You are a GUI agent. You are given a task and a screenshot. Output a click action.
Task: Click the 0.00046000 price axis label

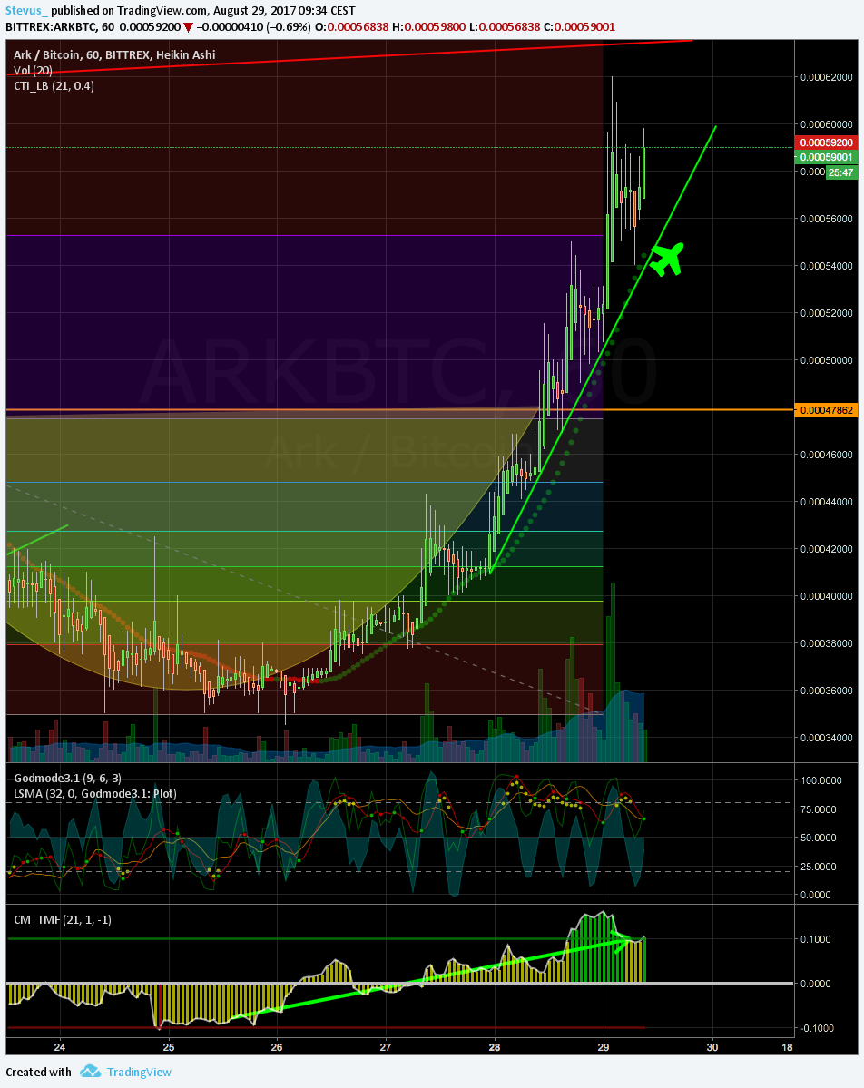[827, 455]
